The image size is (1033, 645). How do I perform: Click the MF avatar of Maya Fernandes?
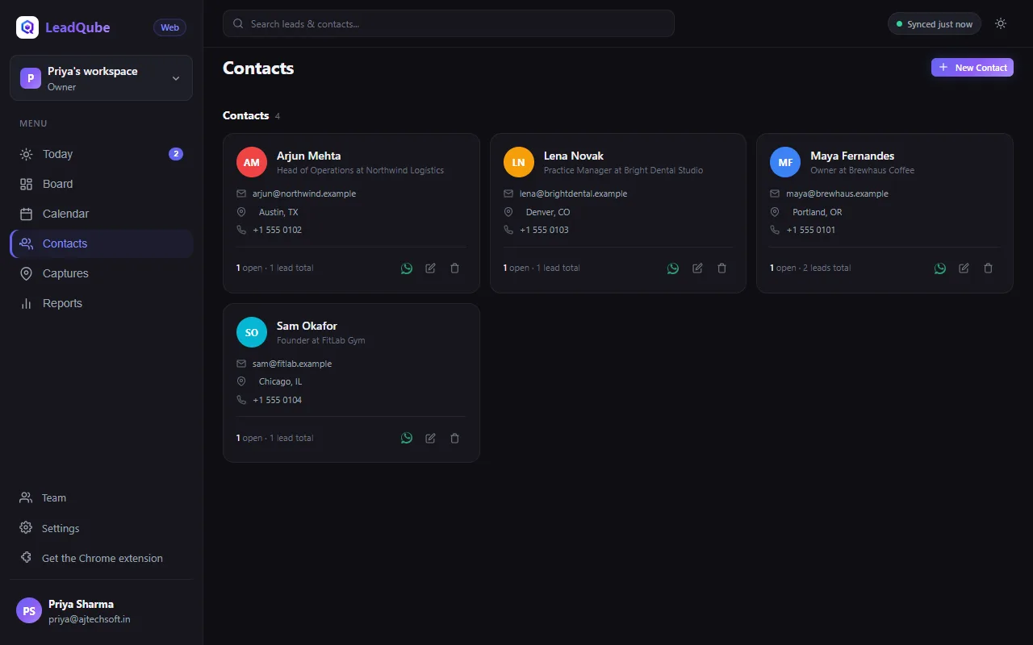click(x=785, y=162)
